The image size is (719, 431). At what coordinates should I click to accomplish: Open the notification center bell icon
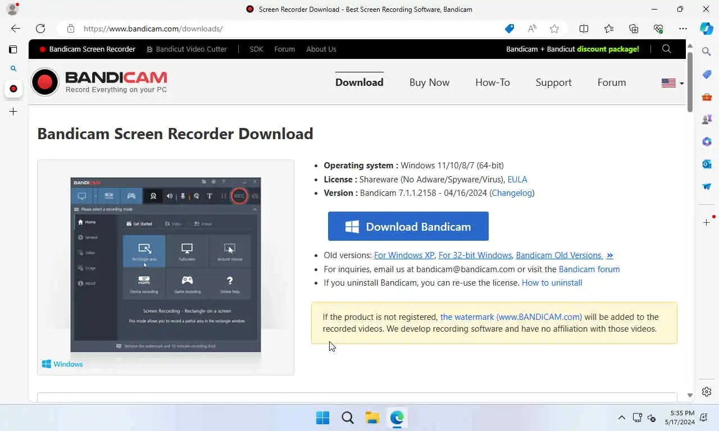pos(704,418)
